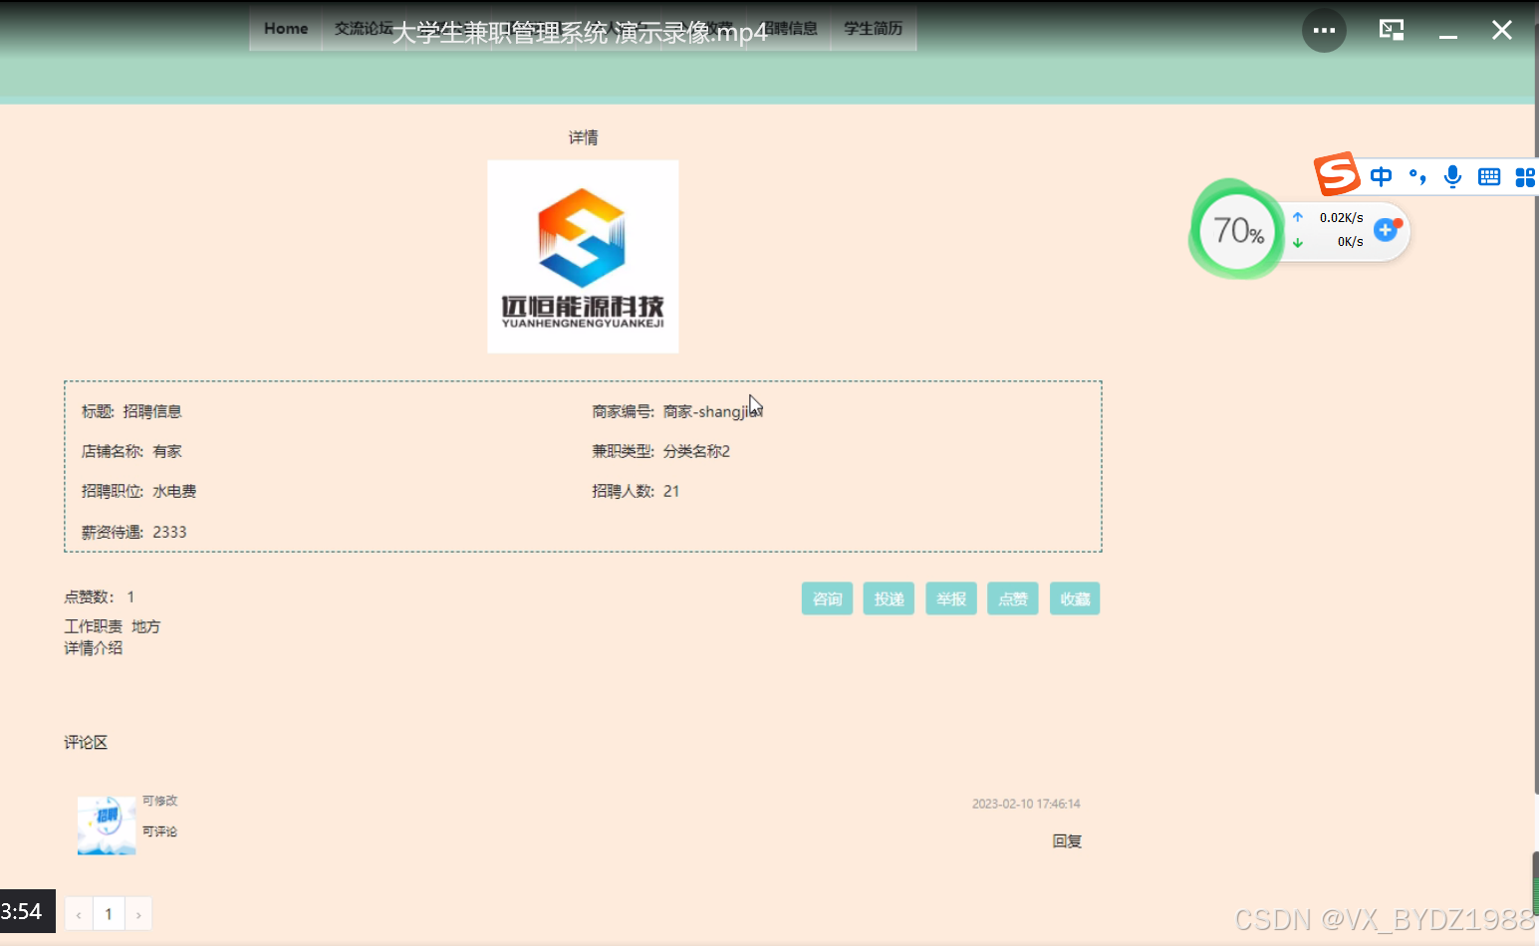Image resolution: width=1539 pixels, height=946 pixels.
Task: Toggle Chinese/English input mode 中
Action: point(1381,177)
